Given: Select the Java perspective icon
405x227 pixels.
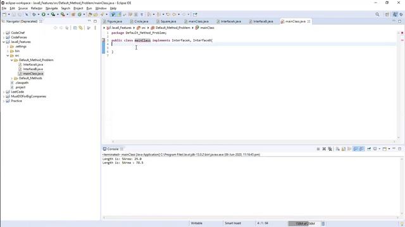Looking at the screenshot, I should (395, 15).
